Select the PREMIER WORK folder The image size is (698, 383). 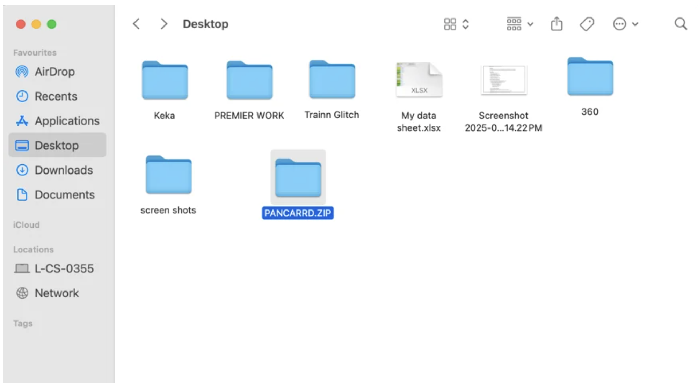(249, 81)
